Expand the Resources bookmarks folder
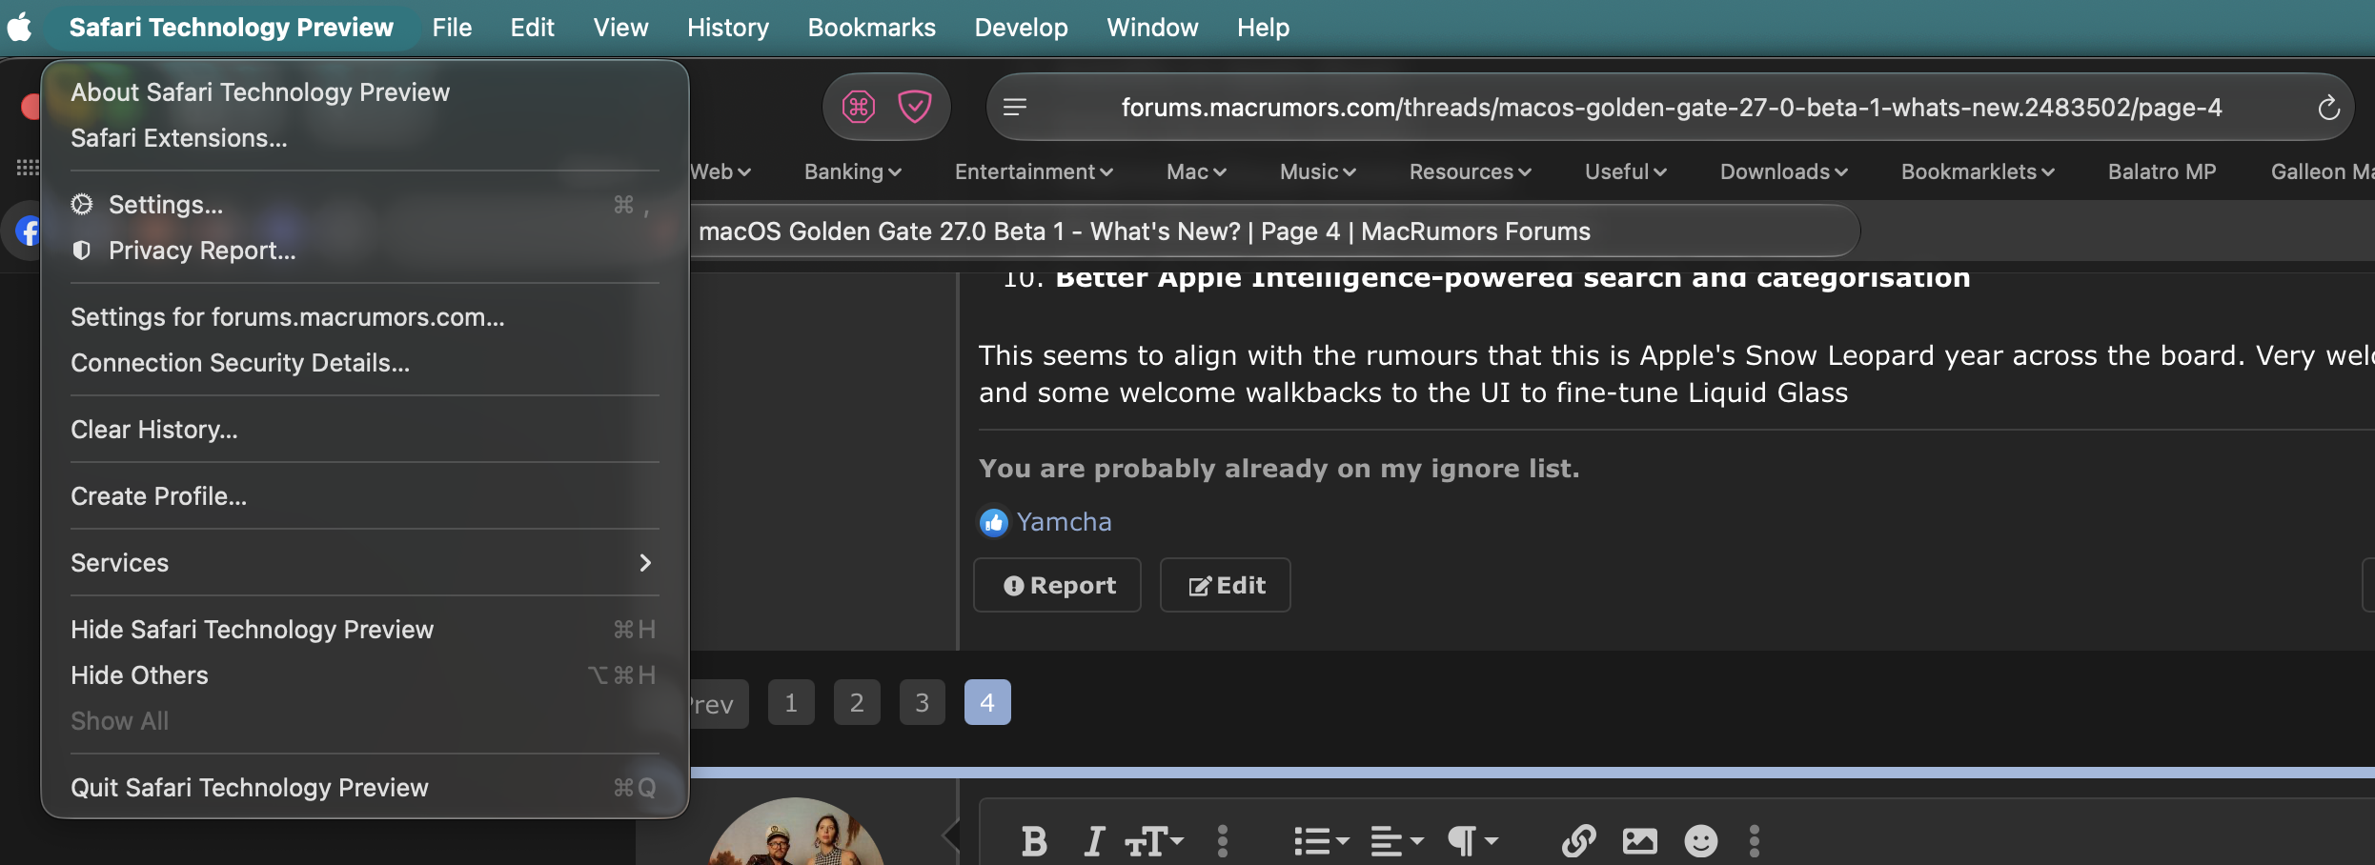2375x865 pixels. pyautogui.click(x=1471, y=171)
